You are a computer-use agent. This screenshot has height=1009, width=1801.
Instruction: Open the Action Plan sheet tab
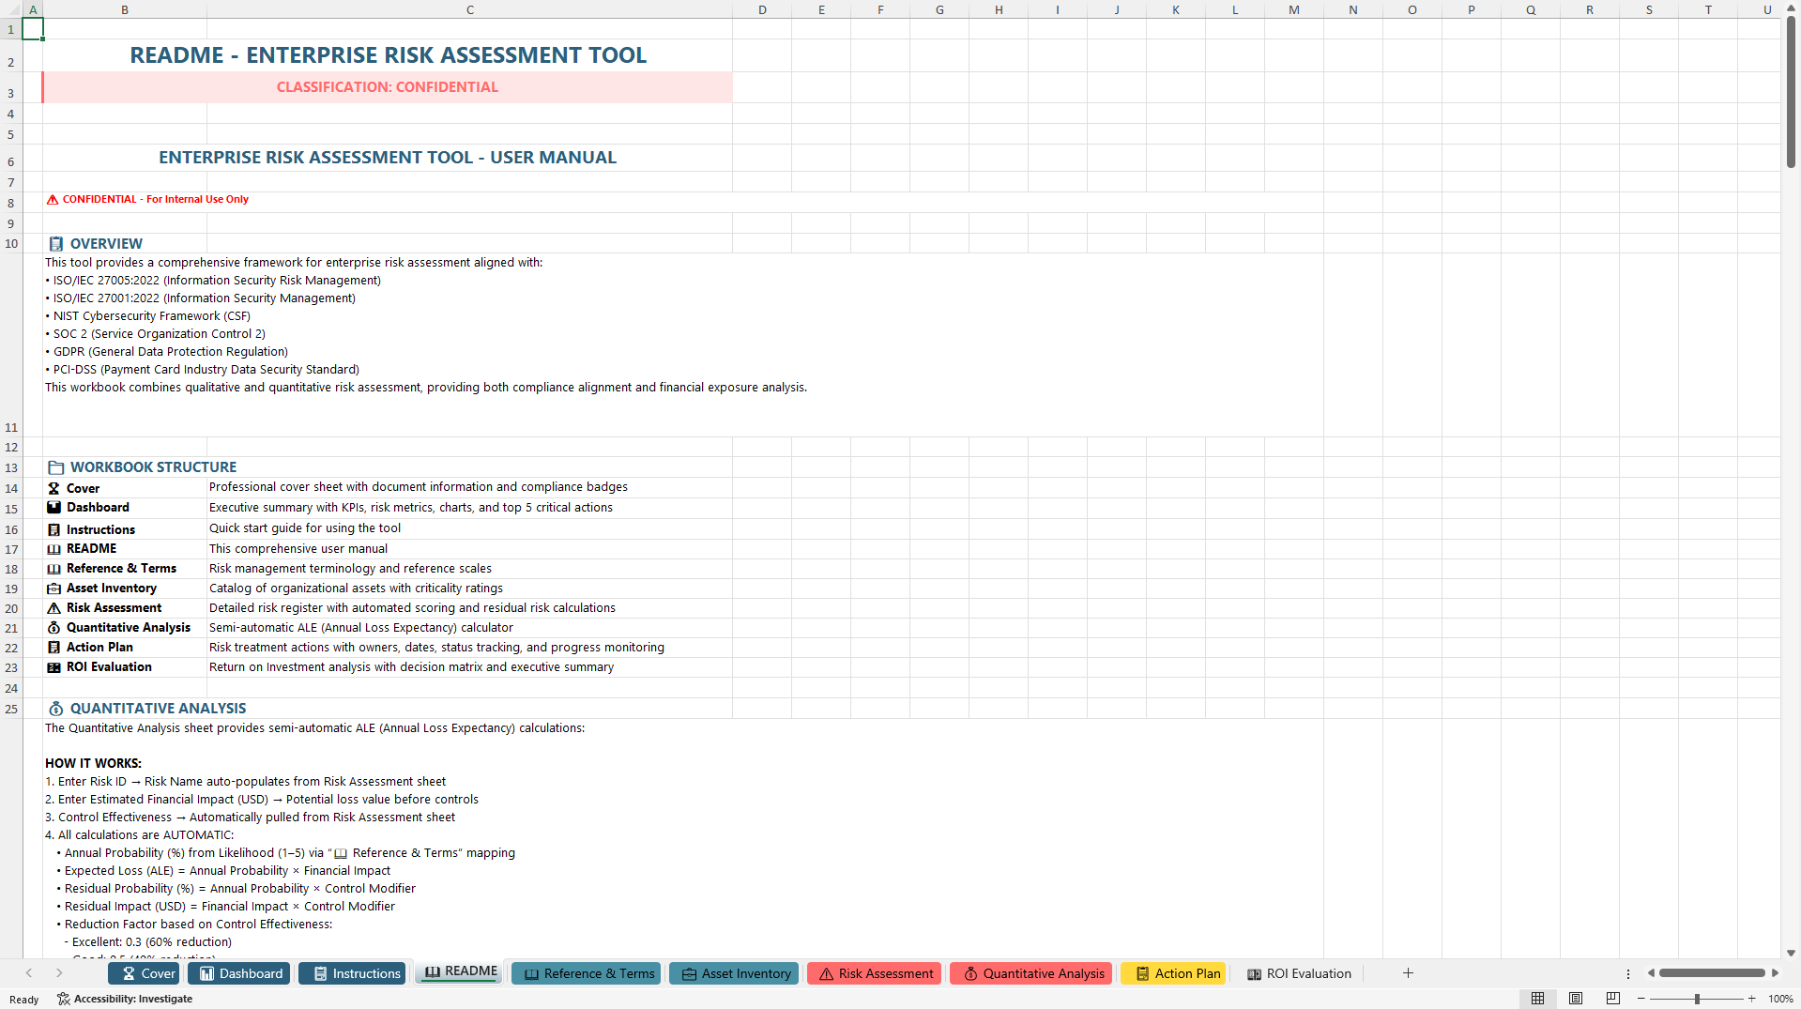1173,973
